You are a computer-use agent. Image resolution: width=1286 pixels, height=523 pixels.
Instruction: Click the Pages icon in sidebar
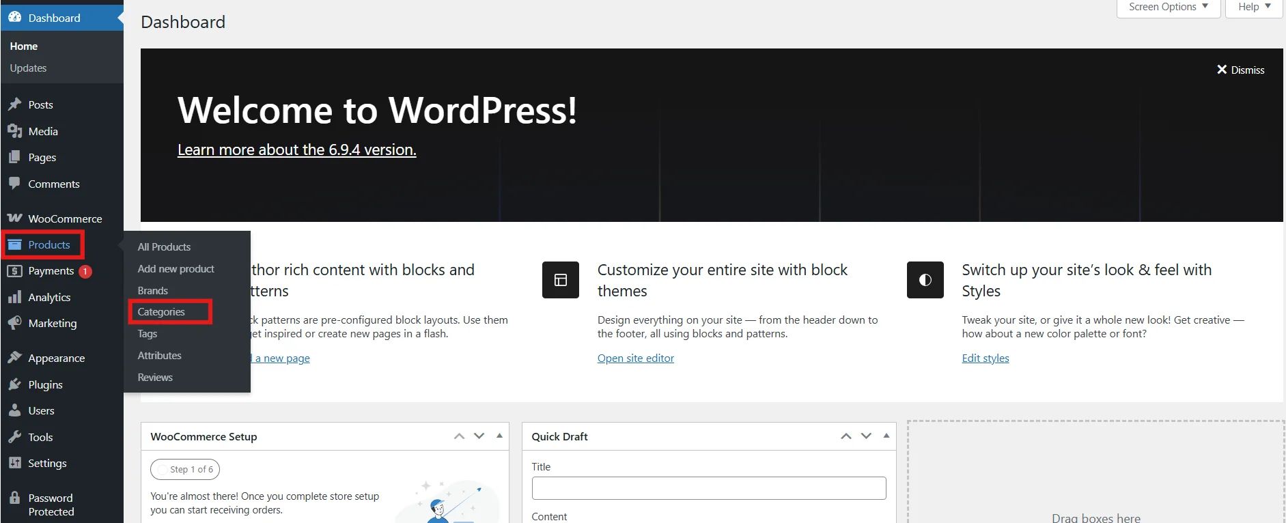point(14,157)
